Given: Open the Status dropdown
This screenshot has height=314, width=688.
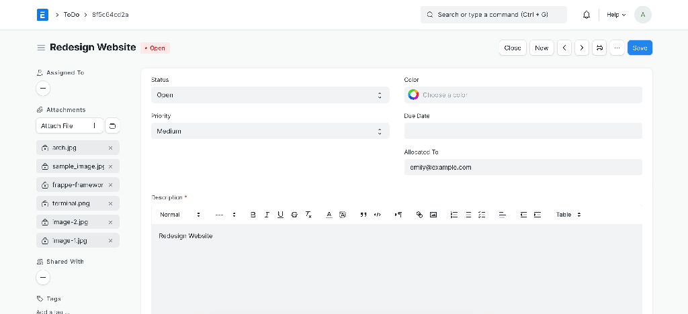Looking at the screenshot, I should [269, 95].
